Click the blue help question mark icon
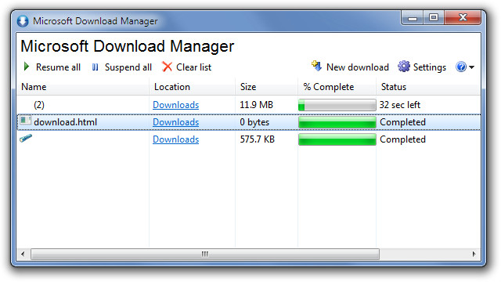501x282 pixels. [x=461, y=67]
